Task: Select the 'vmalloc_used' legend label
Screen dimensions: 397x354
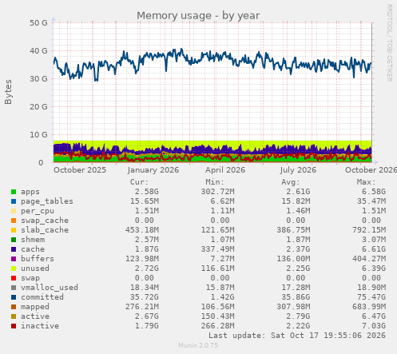Action: click(50, 288)
